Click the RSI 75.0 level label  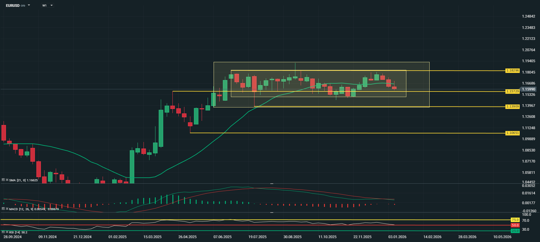tap(515, 220)
